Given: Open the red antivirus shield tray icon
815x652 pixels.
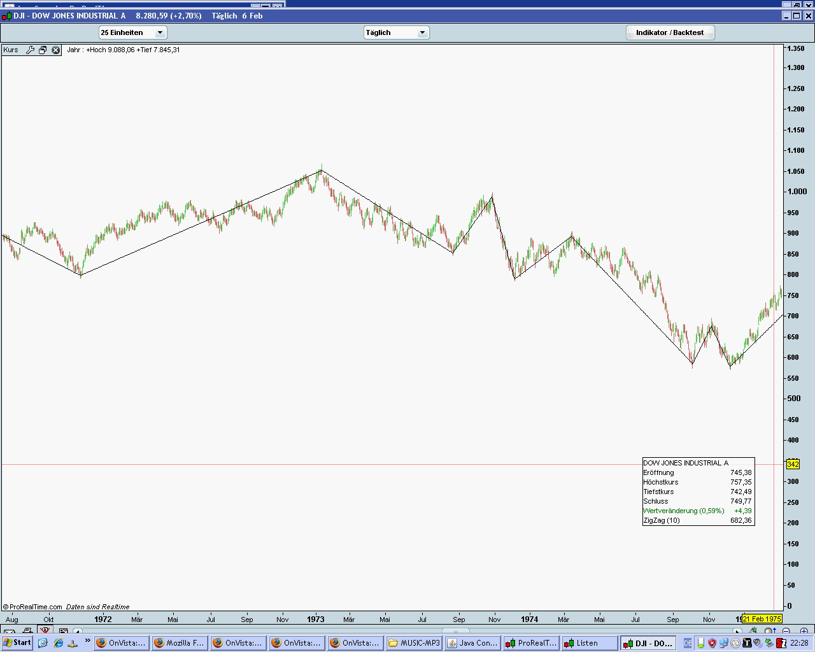Looking at the screenshot, I should coord(711,643).
